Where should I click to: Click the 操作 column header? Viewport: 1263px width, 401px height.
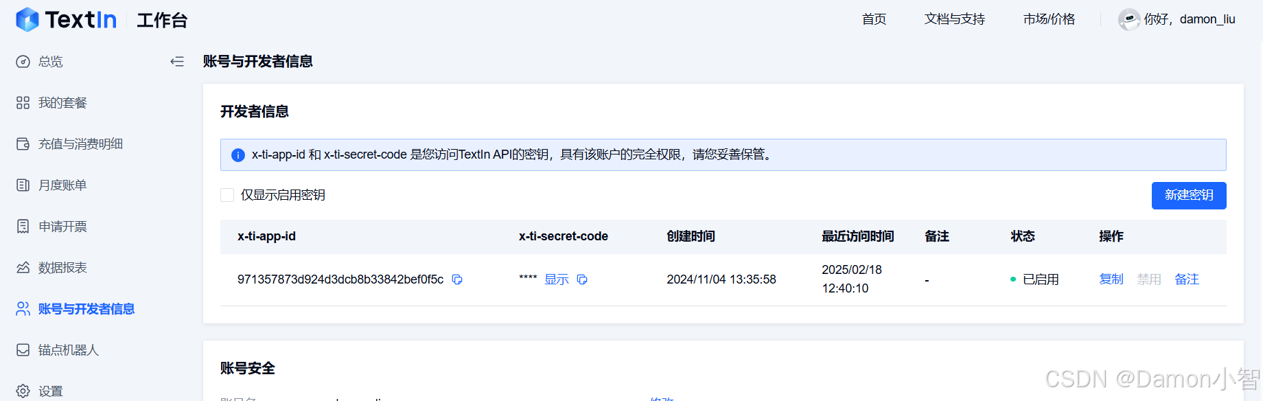[1111, 236]
